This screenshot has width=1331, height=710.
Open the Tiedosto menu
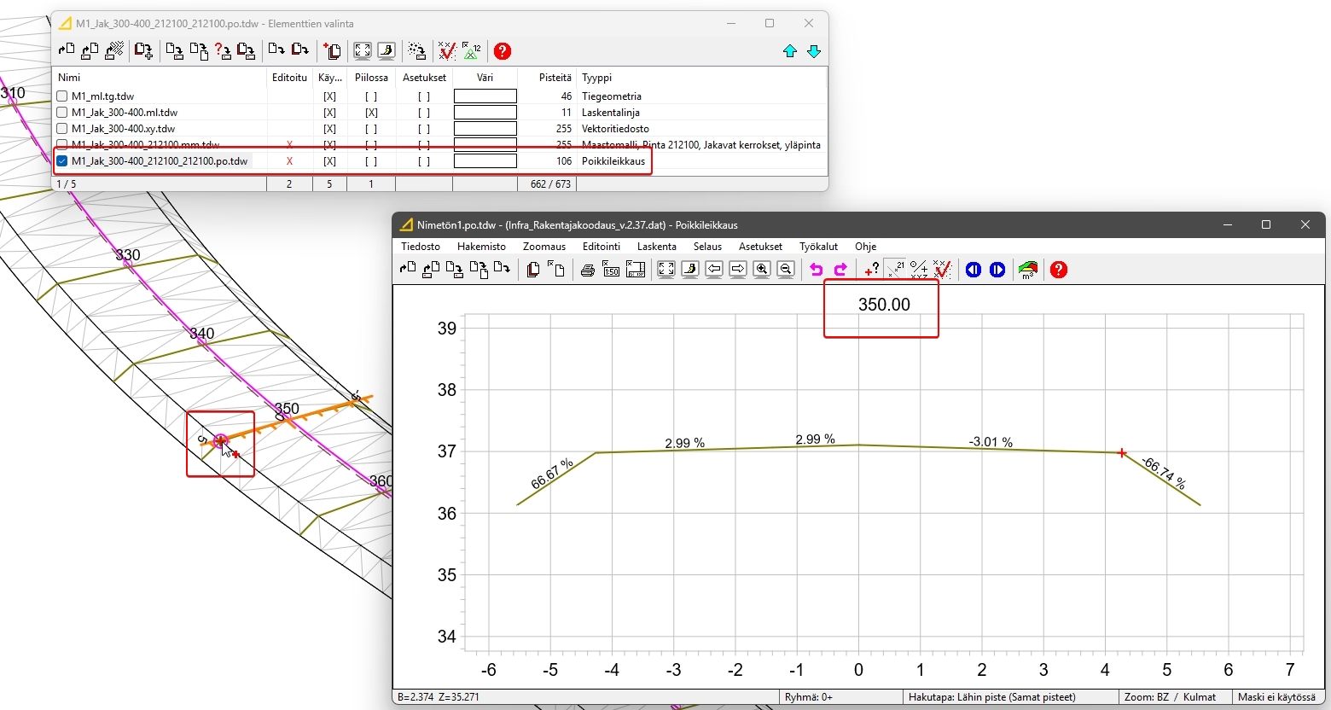pyautogui.click(x=421, y=247)
